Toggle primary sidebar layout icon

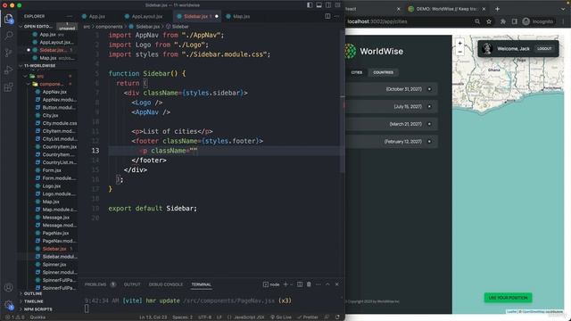pyautogui.click(x=310, y=5)
